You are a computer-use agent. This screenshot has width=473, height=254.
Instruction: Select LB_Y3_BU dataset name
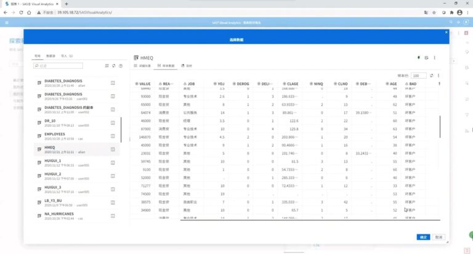pos(53,200)
